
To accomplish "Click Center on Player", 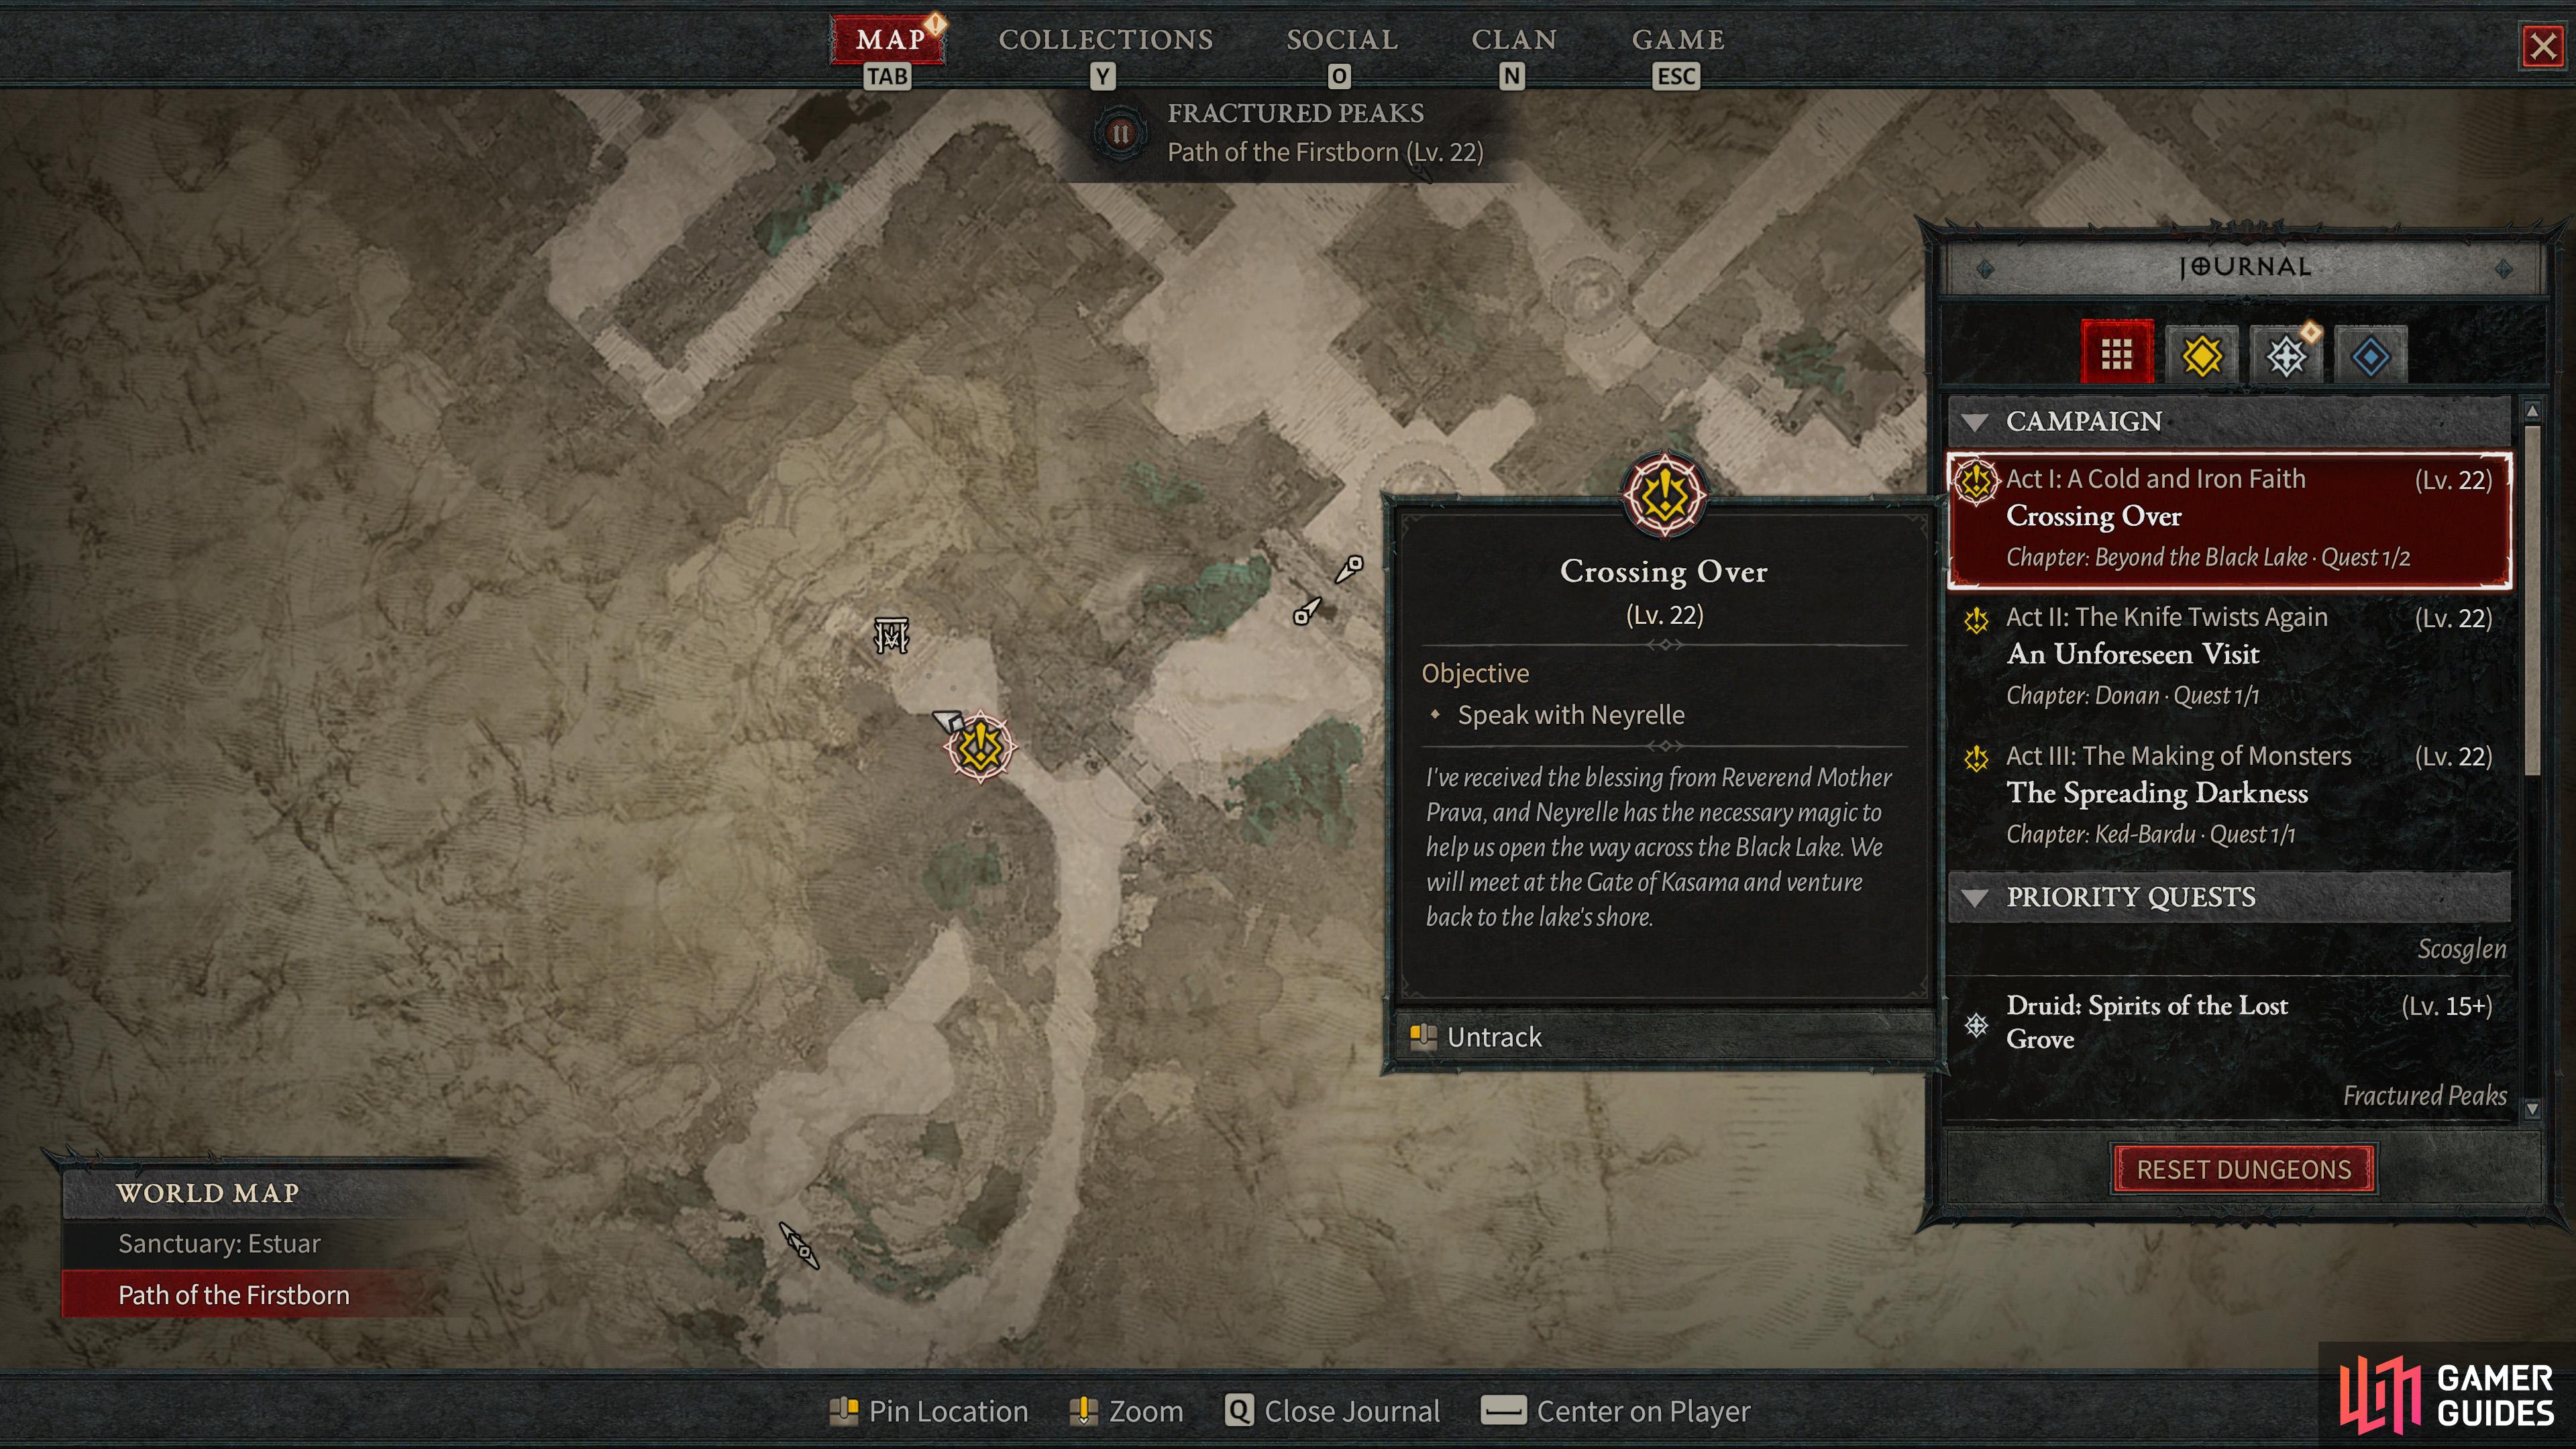I will coord(1616,1411).
